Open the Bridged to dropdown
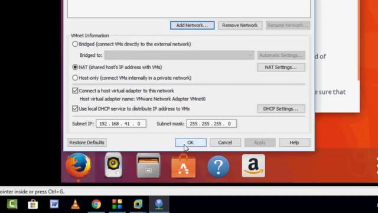378x213 pixels. click(x=180, y=55)
